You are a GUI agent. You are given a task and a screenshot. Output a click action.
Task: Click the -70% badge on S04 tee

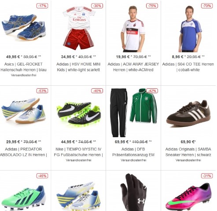(x=207, y=6)
